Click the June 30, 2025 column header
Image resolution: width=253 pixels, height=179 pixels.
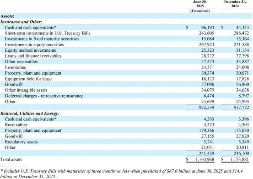(x=200, y=4)
